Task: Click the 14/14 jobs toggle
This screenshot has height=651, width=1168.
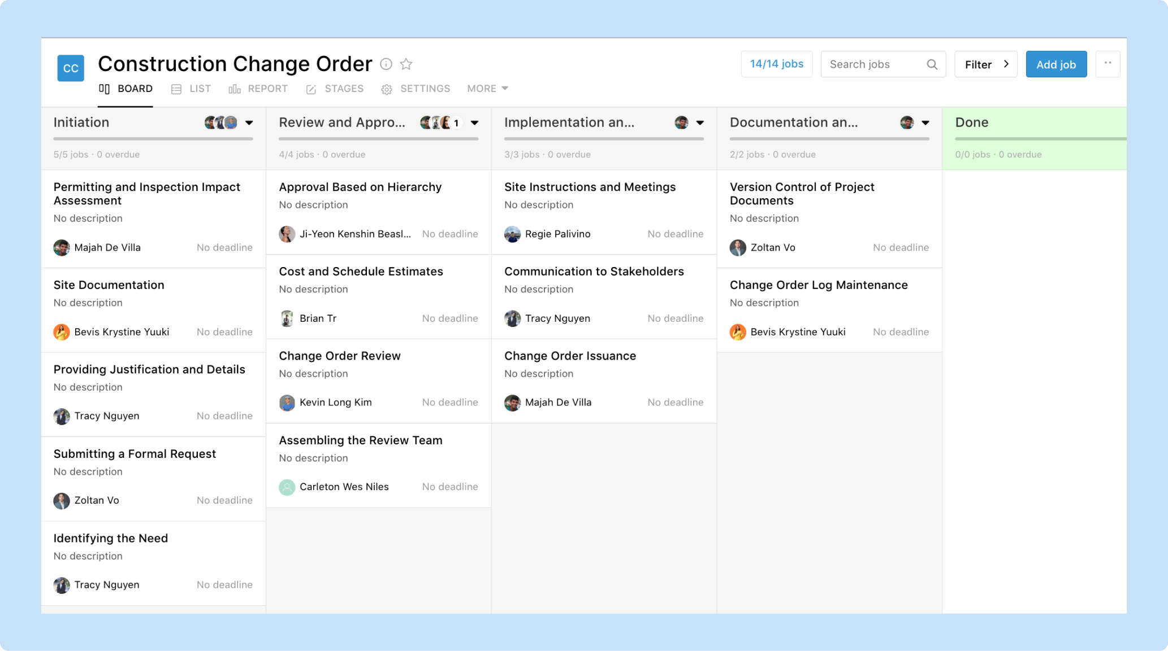Action: pyautogui.click(x=776, y=64)
